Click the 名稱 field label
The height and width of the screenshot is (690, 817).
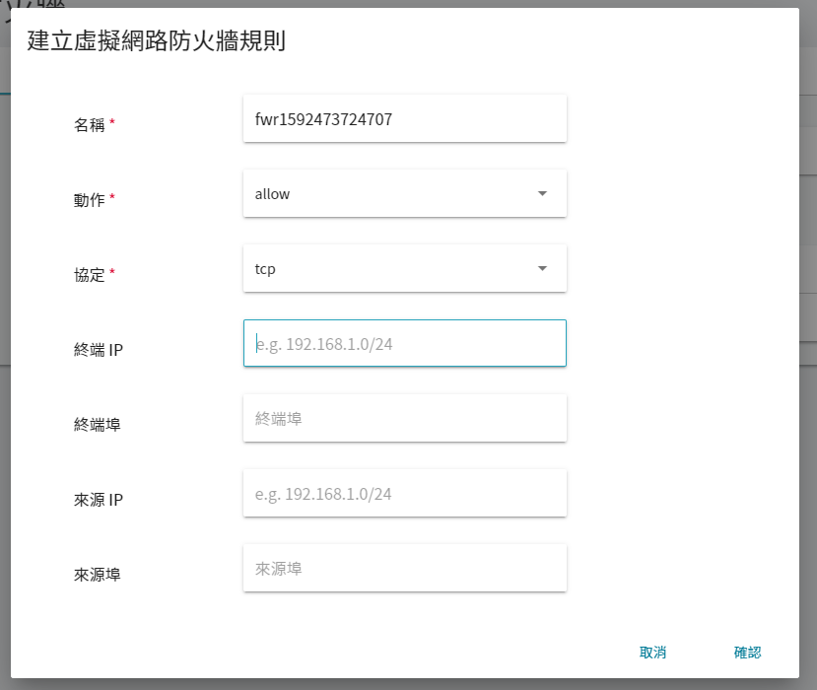[x=89, y=125]
